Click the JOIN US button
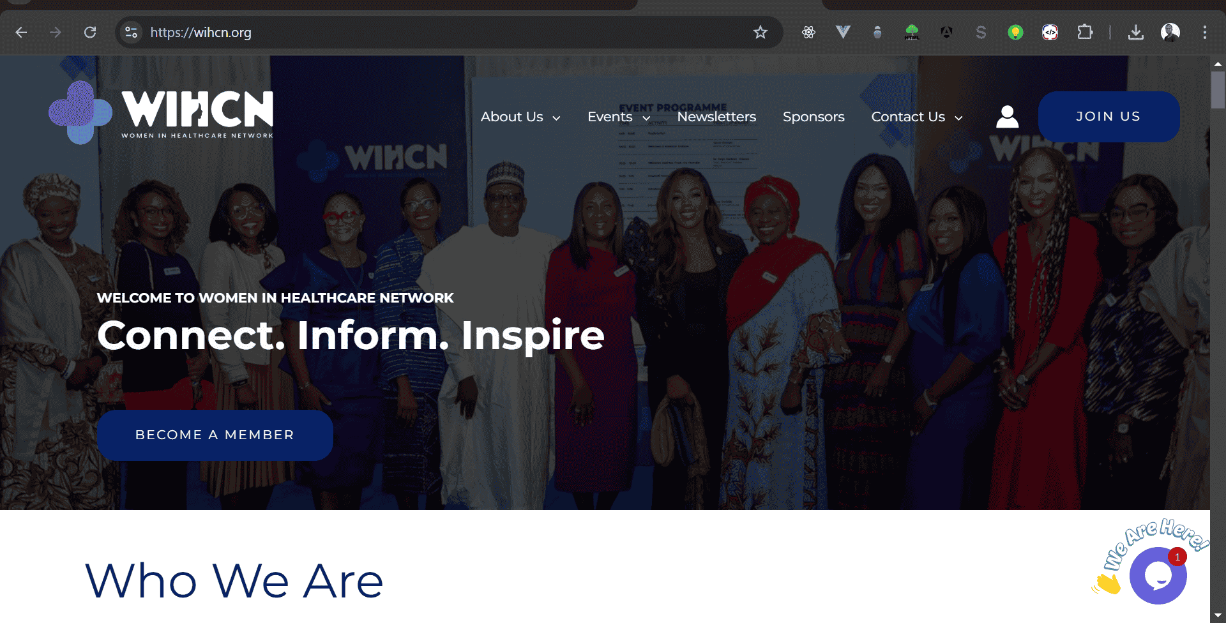This screenshot has width=1226, height=623. [1109, 117]
